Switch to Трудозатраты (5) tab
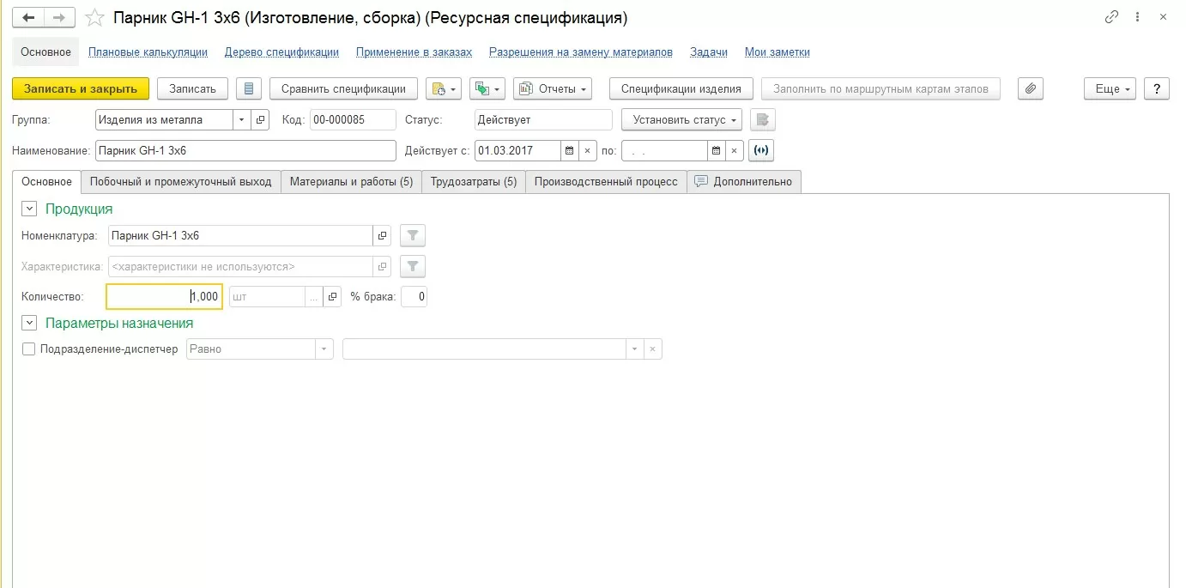The height and width of the screenshot is (588, 1186). click(474, 182)
